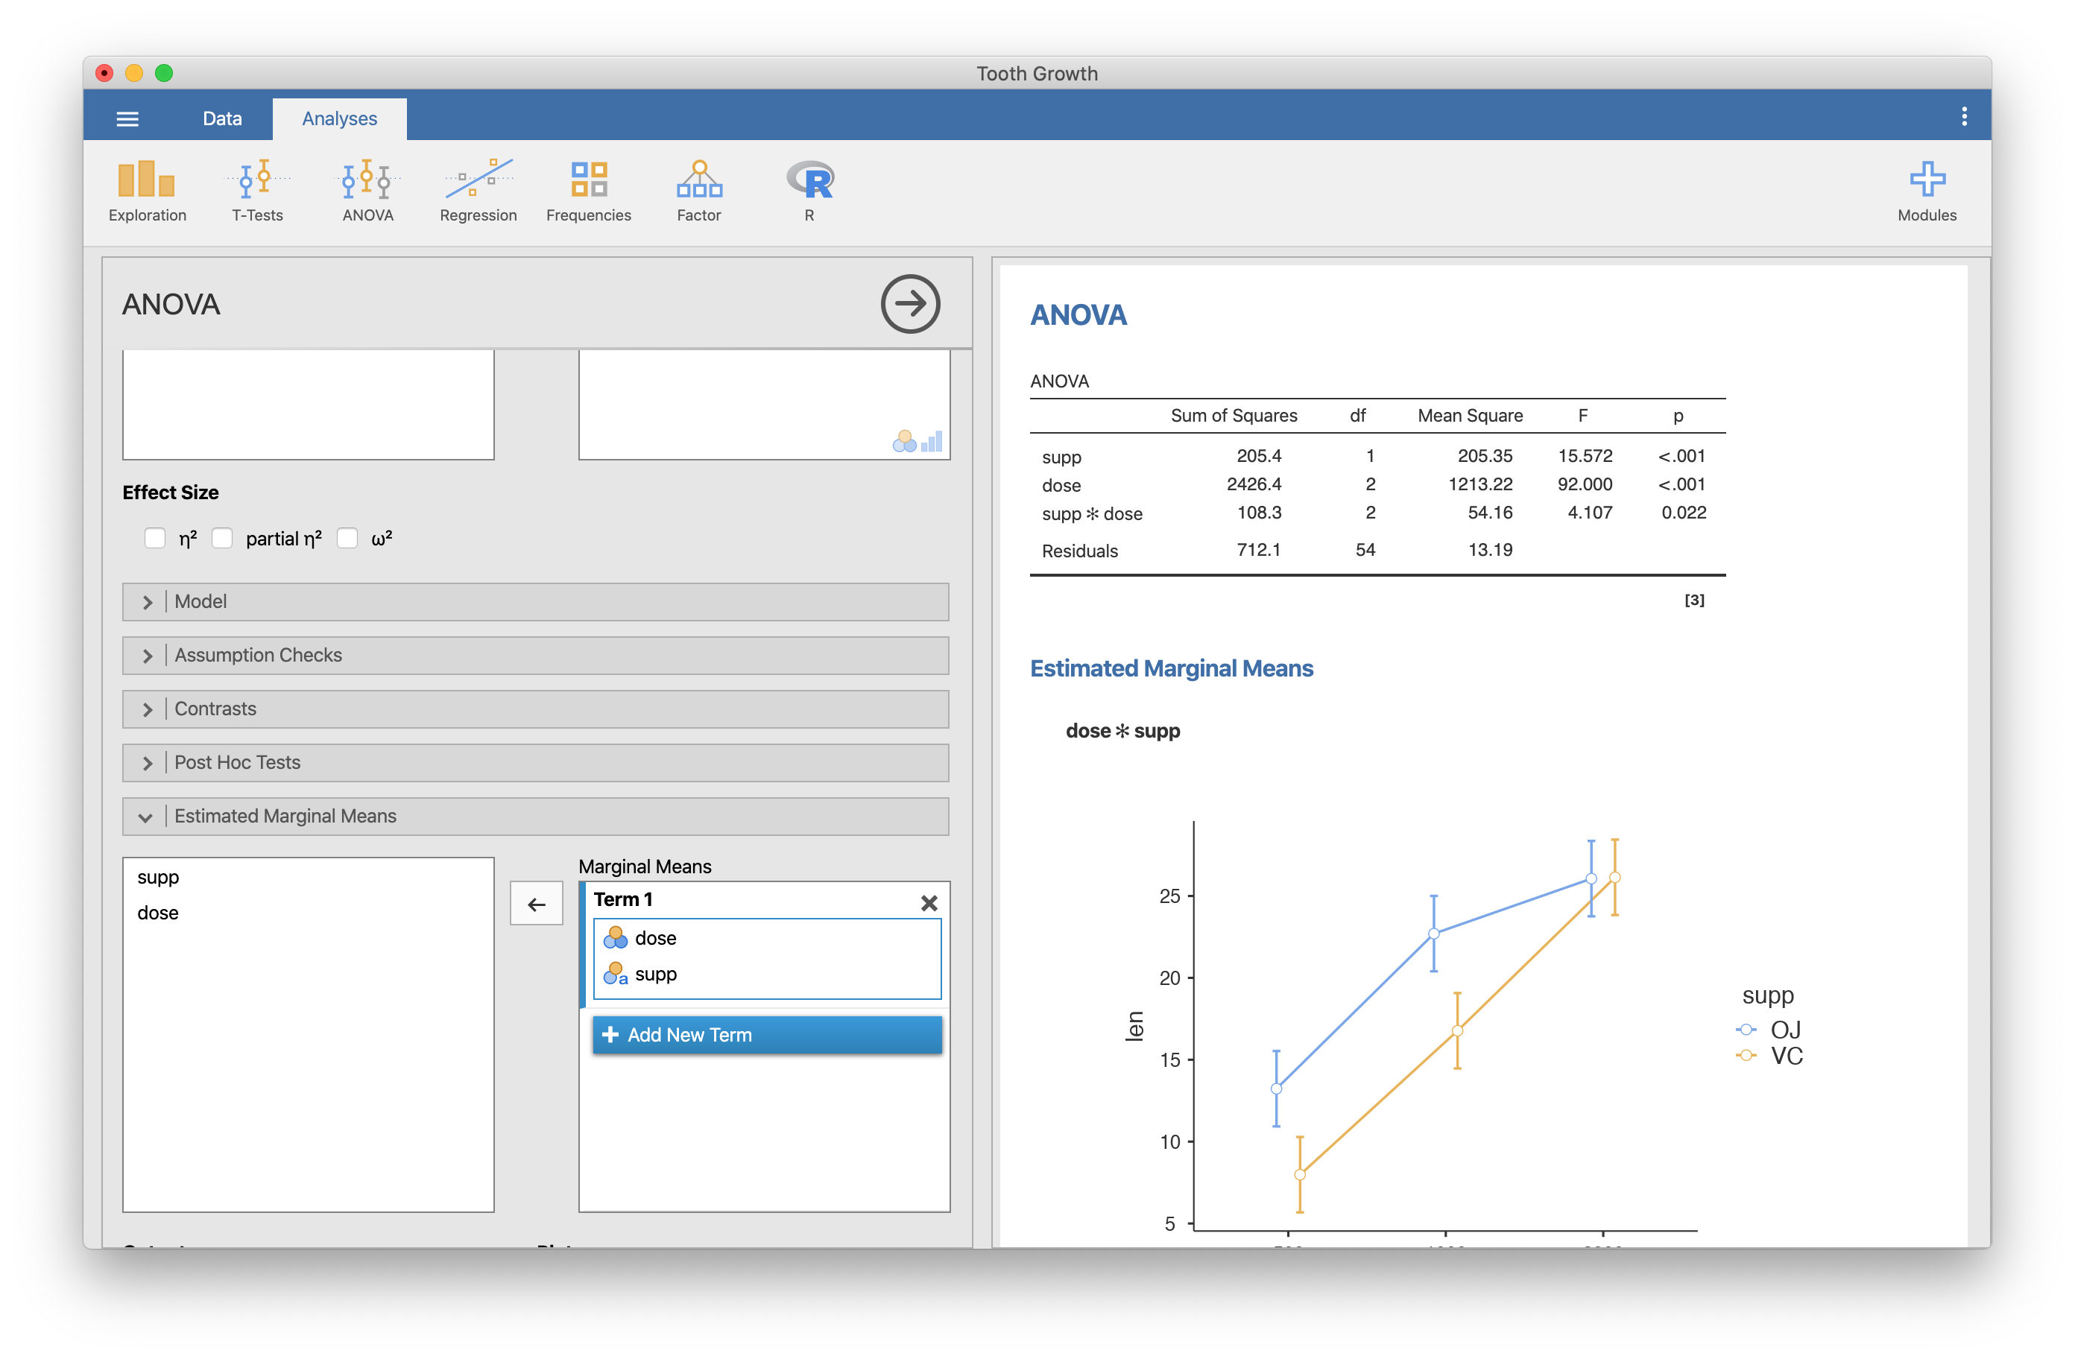Click the Regression tool icon
This screenshot has width=2075, height=1359.
[x=475, y=180]
